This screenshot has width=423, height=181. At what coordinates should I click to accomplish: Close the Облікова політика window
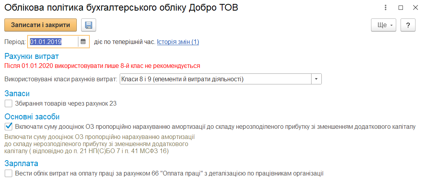415,8
